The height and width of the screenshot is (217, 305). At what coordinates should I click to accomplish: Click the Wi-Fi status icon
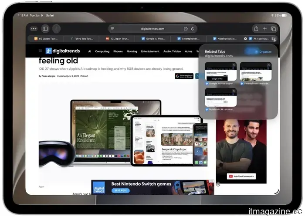[x=272, y=15]
